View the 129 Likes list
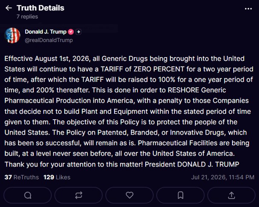259x207 pixels. click(57, 177)
